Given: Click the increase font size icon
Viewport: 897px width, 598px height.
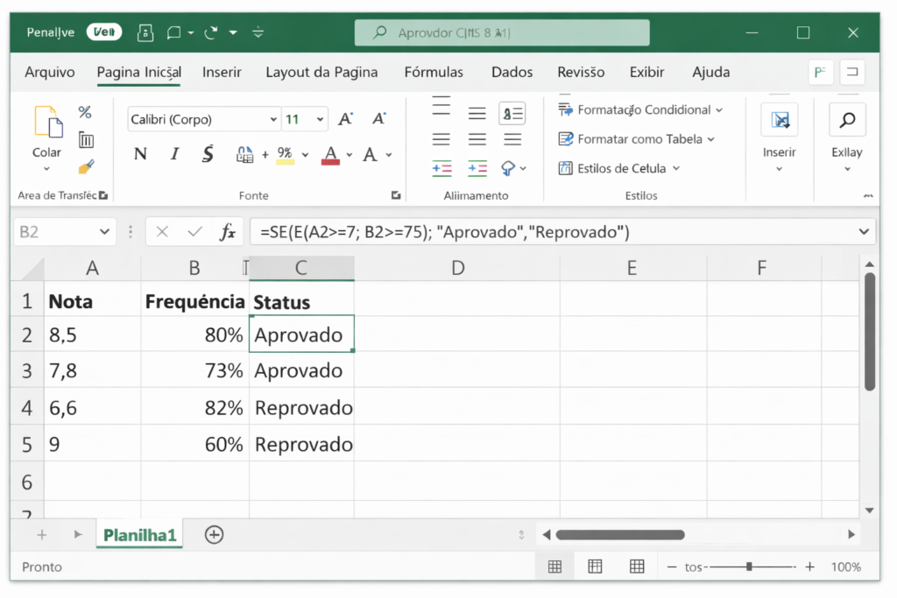Looking at the screenshot, I should (346, 119).
